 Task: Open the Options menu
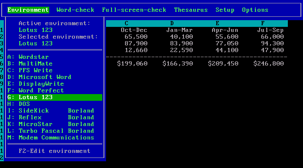tap(255, 10)
